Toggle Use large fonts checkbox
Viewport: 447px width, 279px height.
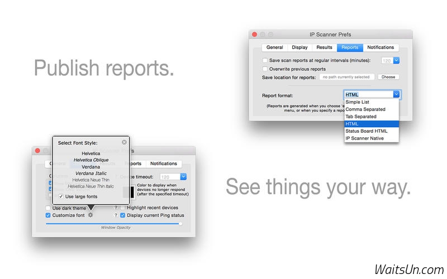[61, 196]
